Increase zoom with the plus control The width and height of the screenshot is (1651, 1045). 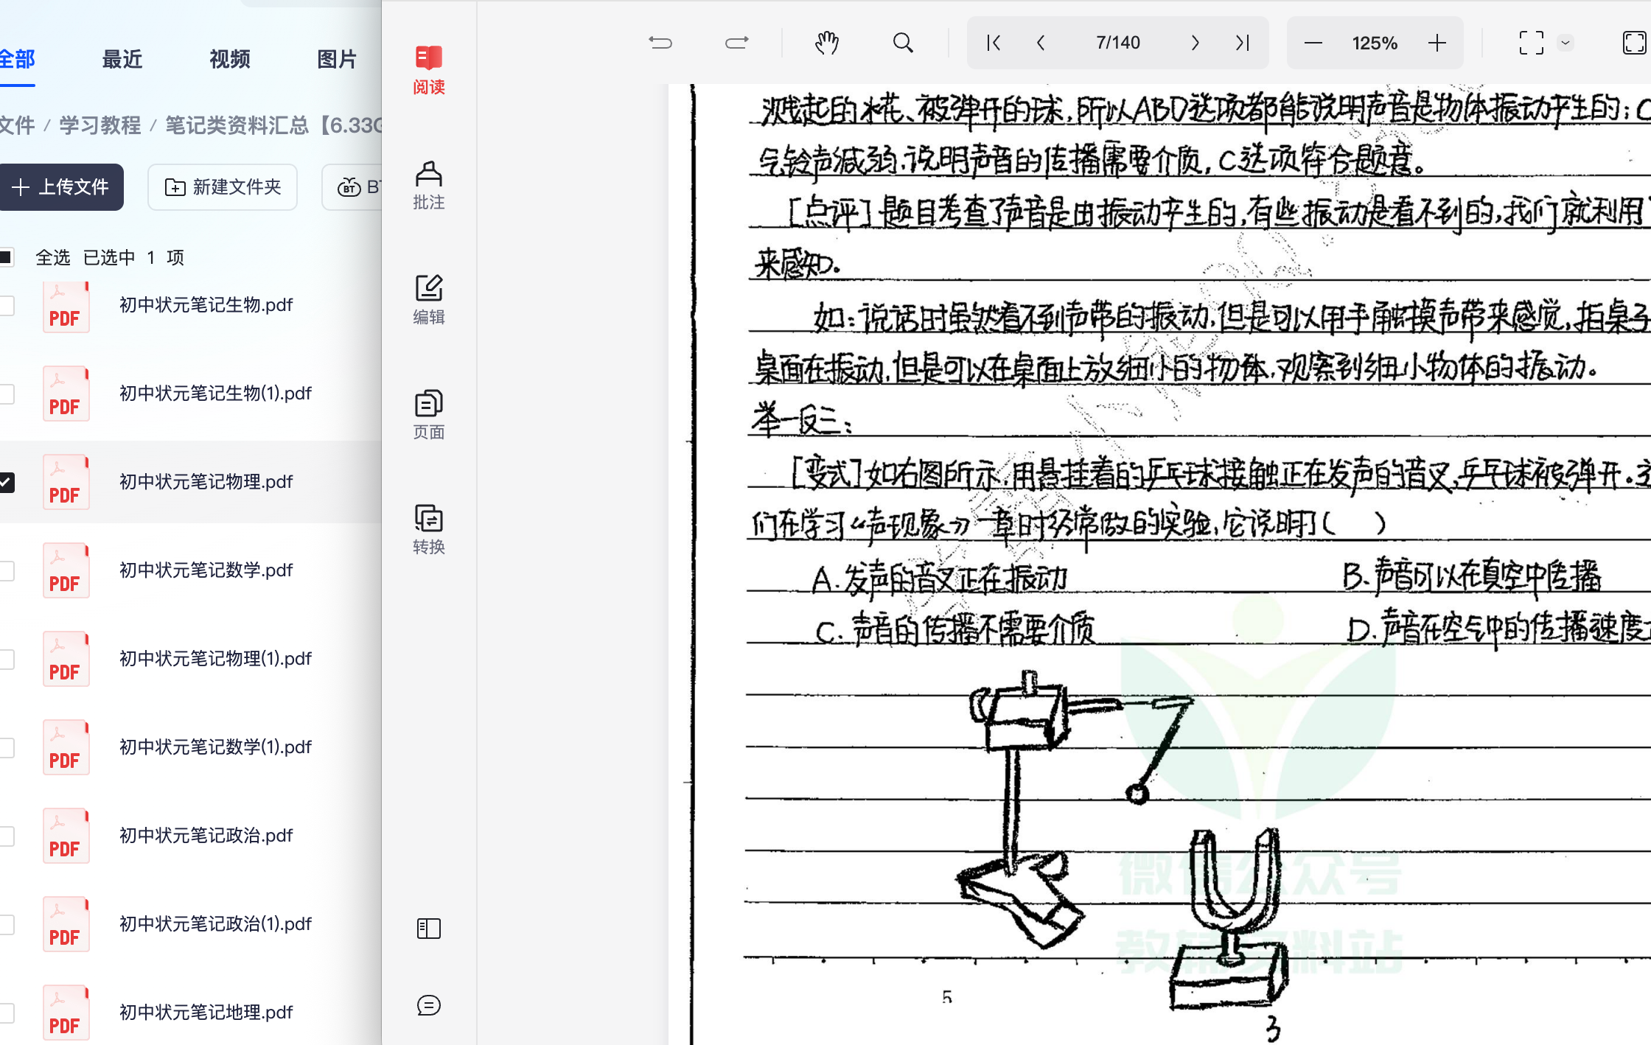point(1437,43)
